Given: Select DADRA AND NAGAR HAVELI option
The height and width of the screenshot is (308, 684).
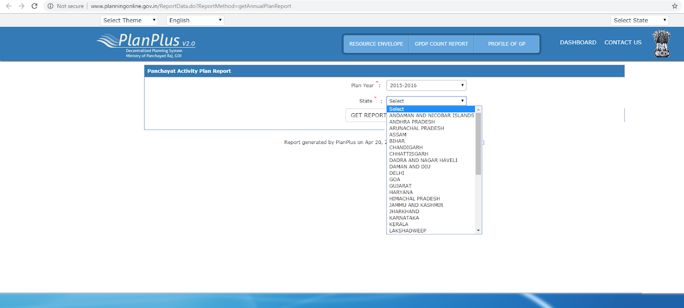Looking at the screenshot, I should (x=430, y=160).
